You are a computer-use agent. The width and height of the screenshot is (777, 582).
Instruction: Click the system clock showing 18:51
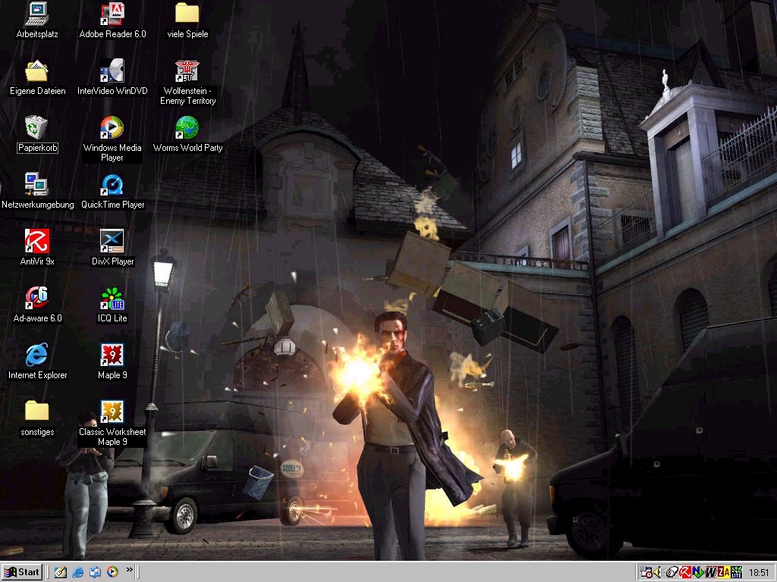[x=759, y=572]
